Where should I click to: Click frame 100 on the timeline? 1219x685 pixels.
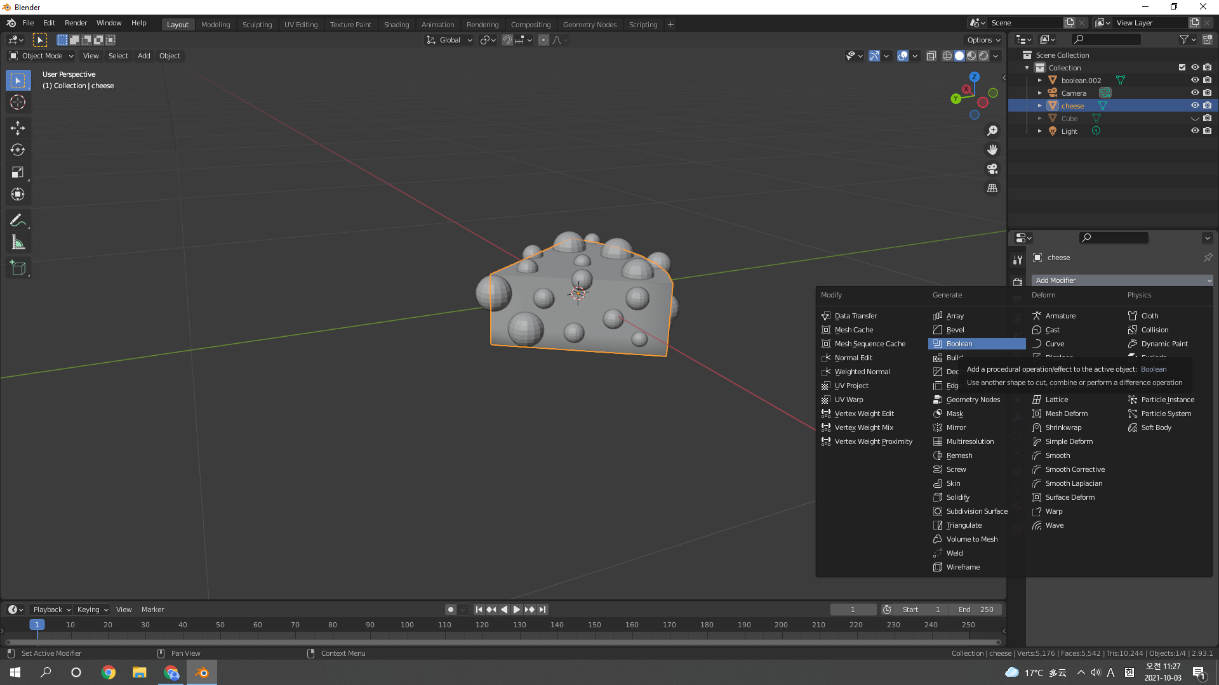point(407,625)
